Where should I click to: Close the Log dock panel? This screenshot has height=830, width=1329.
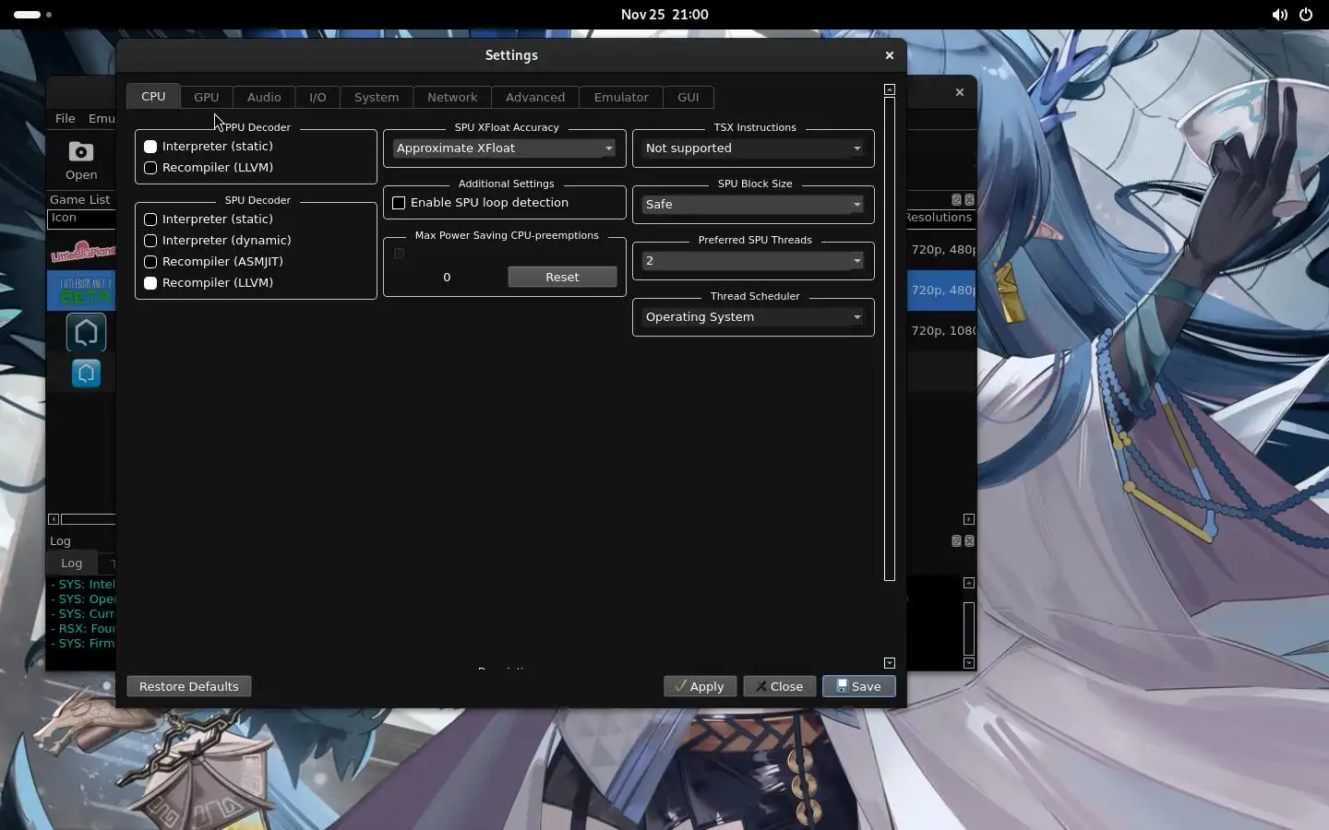(x=969, y=541)
